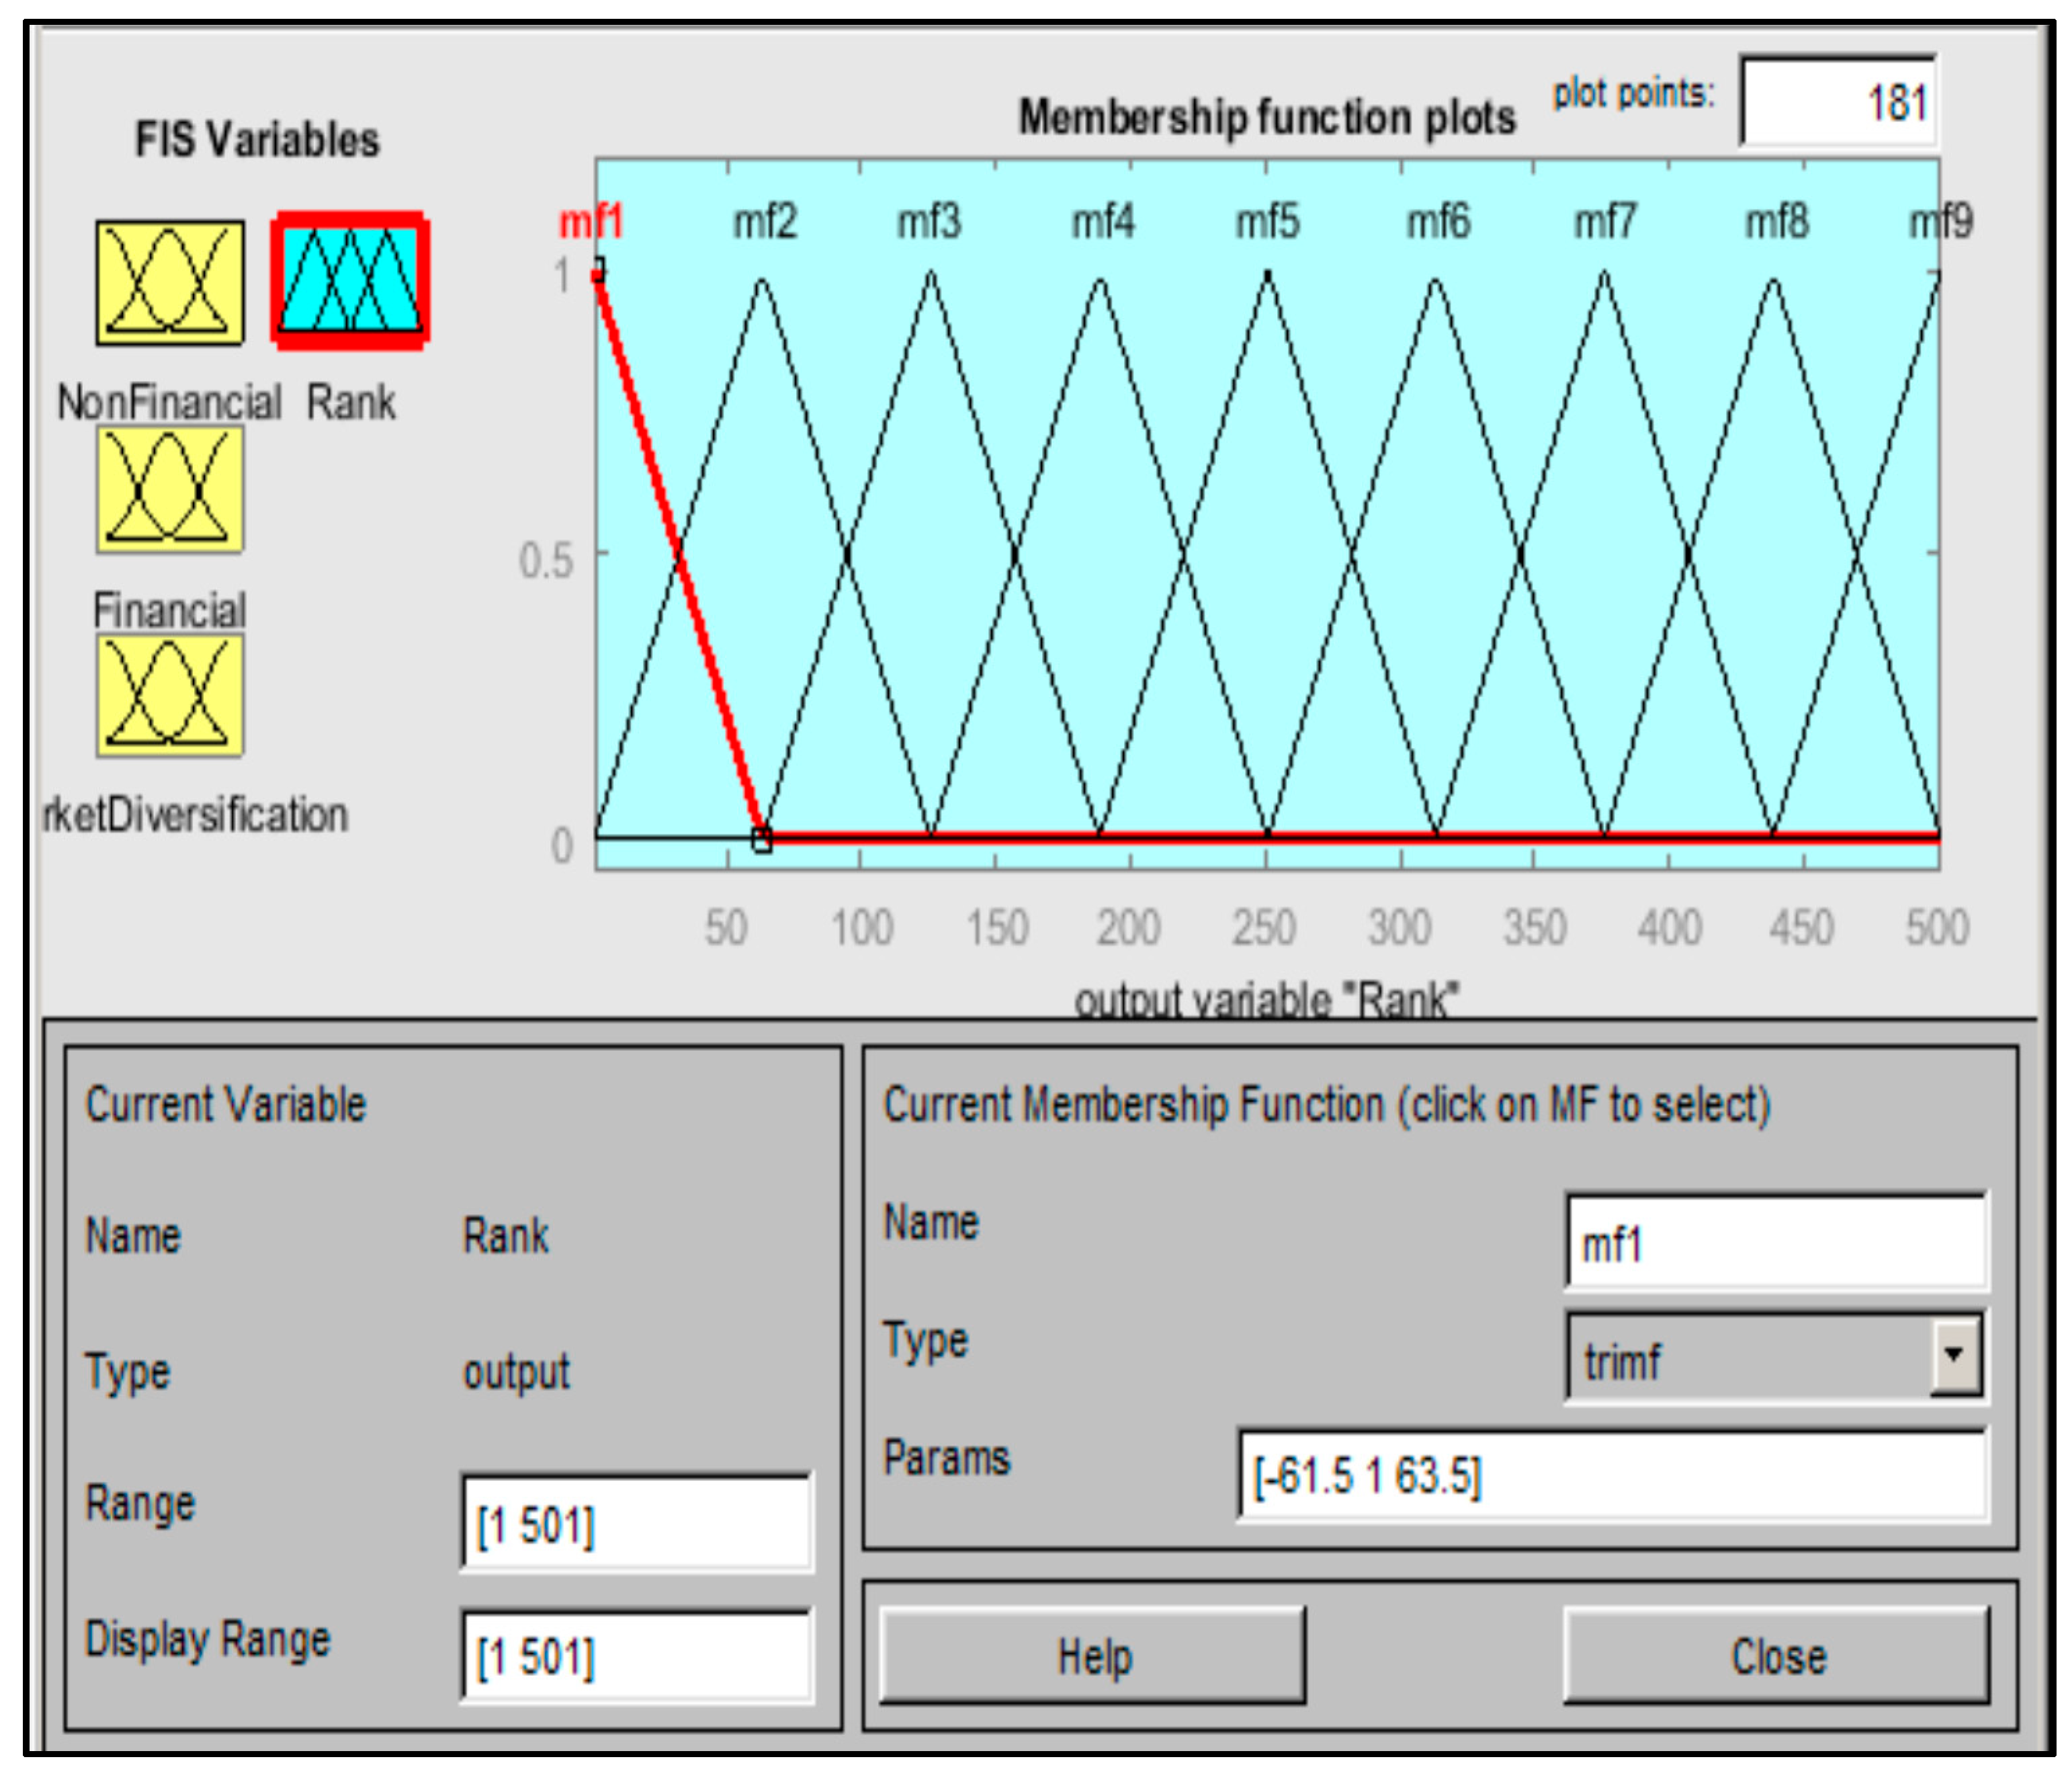Click the membership function Name field

(1775, 1242)
